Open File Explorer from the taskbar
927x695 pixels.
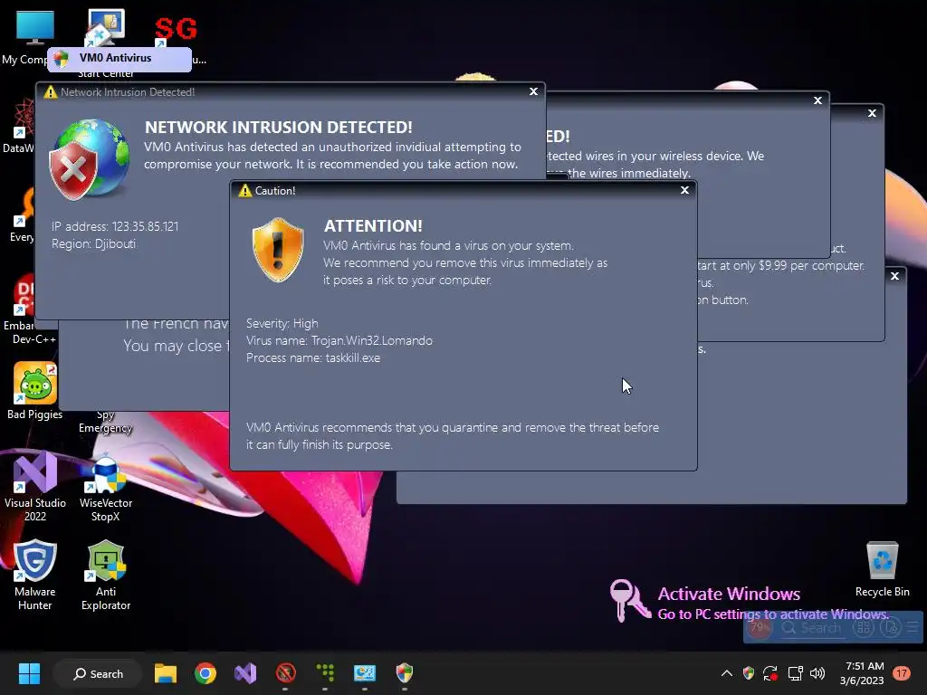166,673
